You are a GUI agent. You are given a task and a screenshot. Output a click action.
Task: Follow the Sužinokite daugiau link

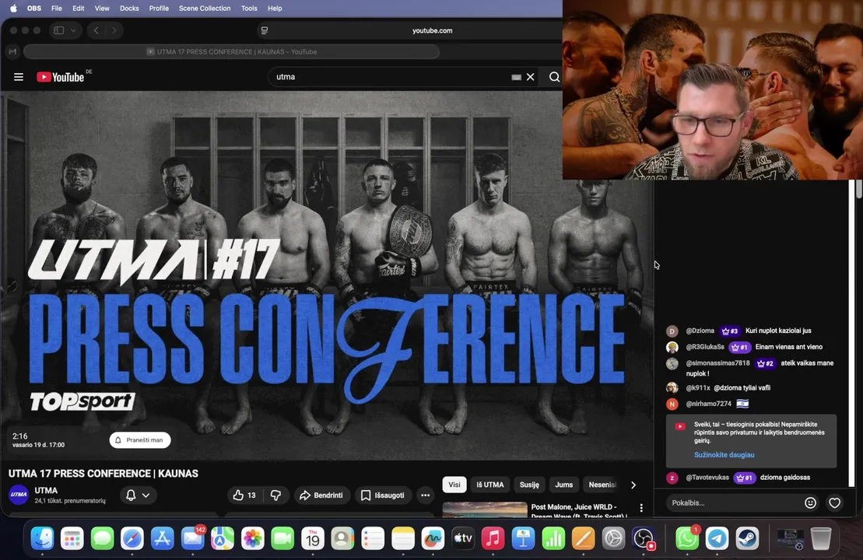pyautogui.click(x=724, y=455)
